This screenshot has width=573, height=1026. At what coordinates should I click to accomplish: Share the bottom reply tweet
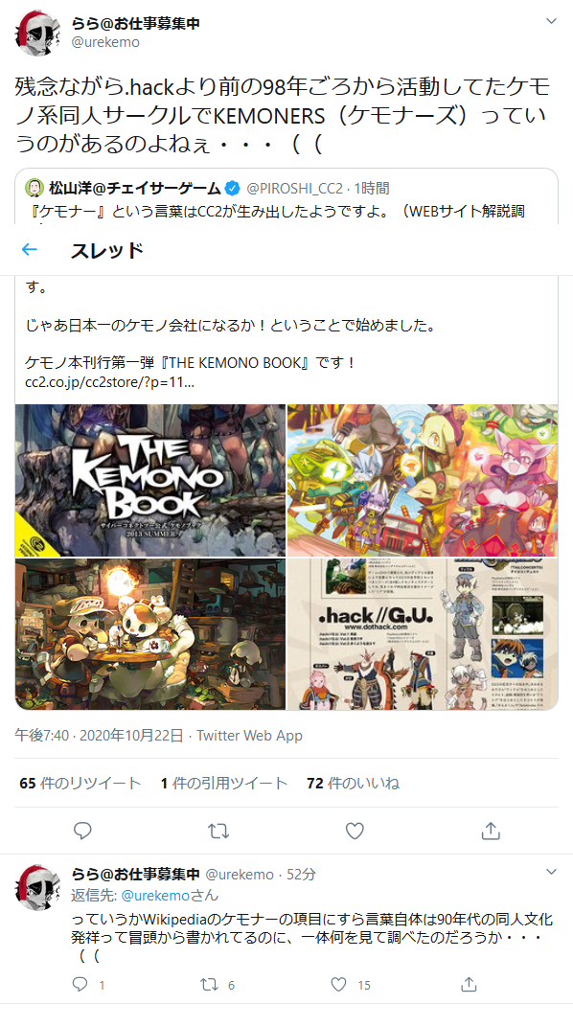click(469, 984)
